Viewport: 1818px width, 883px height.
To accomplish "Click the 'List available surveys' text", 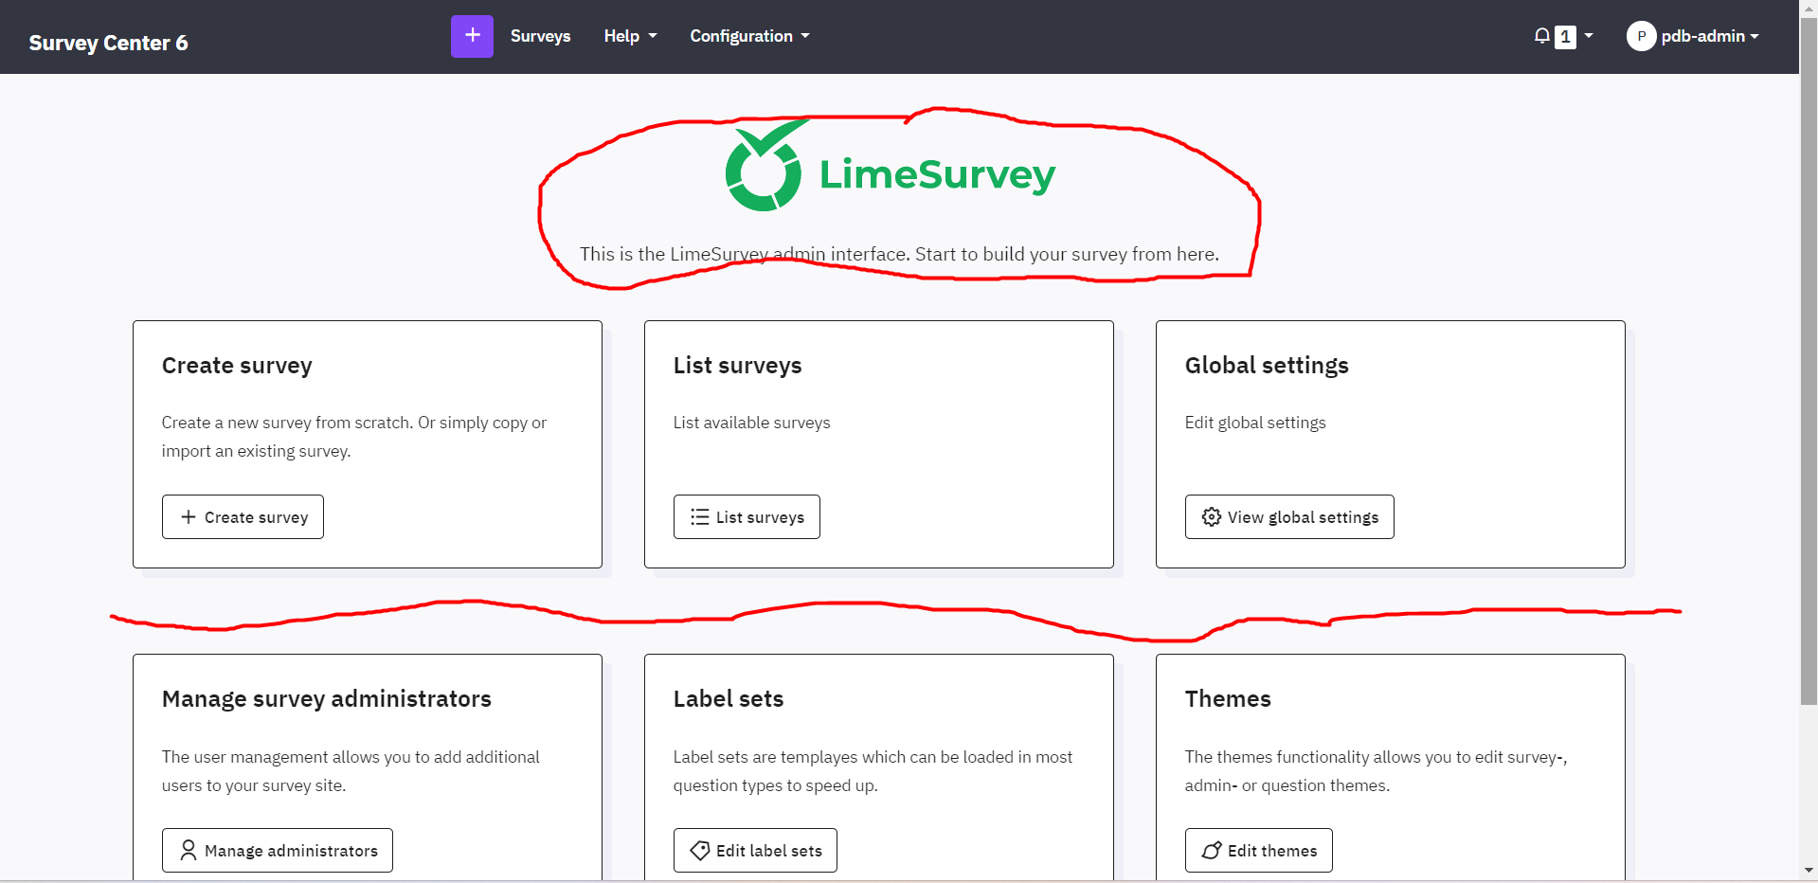I will click(751, 423).
